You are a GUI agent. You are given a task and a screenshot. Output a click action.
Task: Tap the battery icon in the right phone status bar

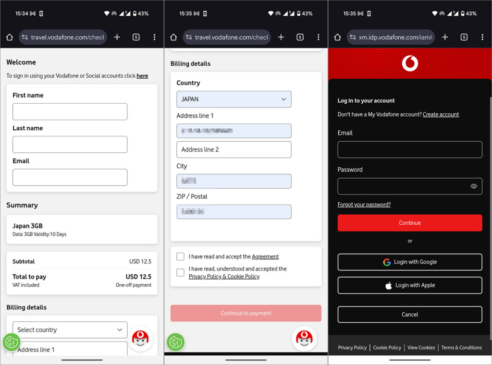[x=463, y=13]
